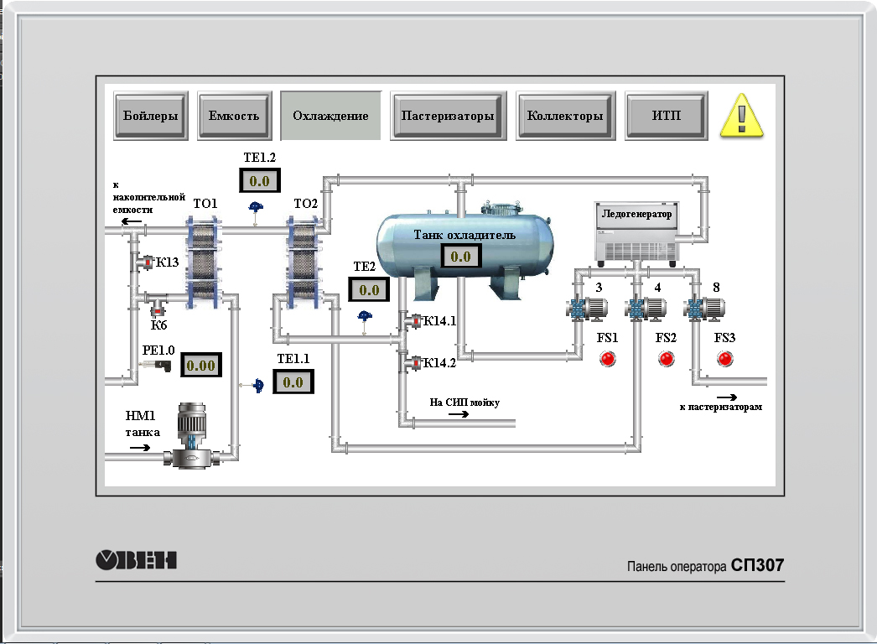Switch to the Емкость tab
Image resolution: width=877 pixels, height=644 pixels.
click(x=234, y=116)
